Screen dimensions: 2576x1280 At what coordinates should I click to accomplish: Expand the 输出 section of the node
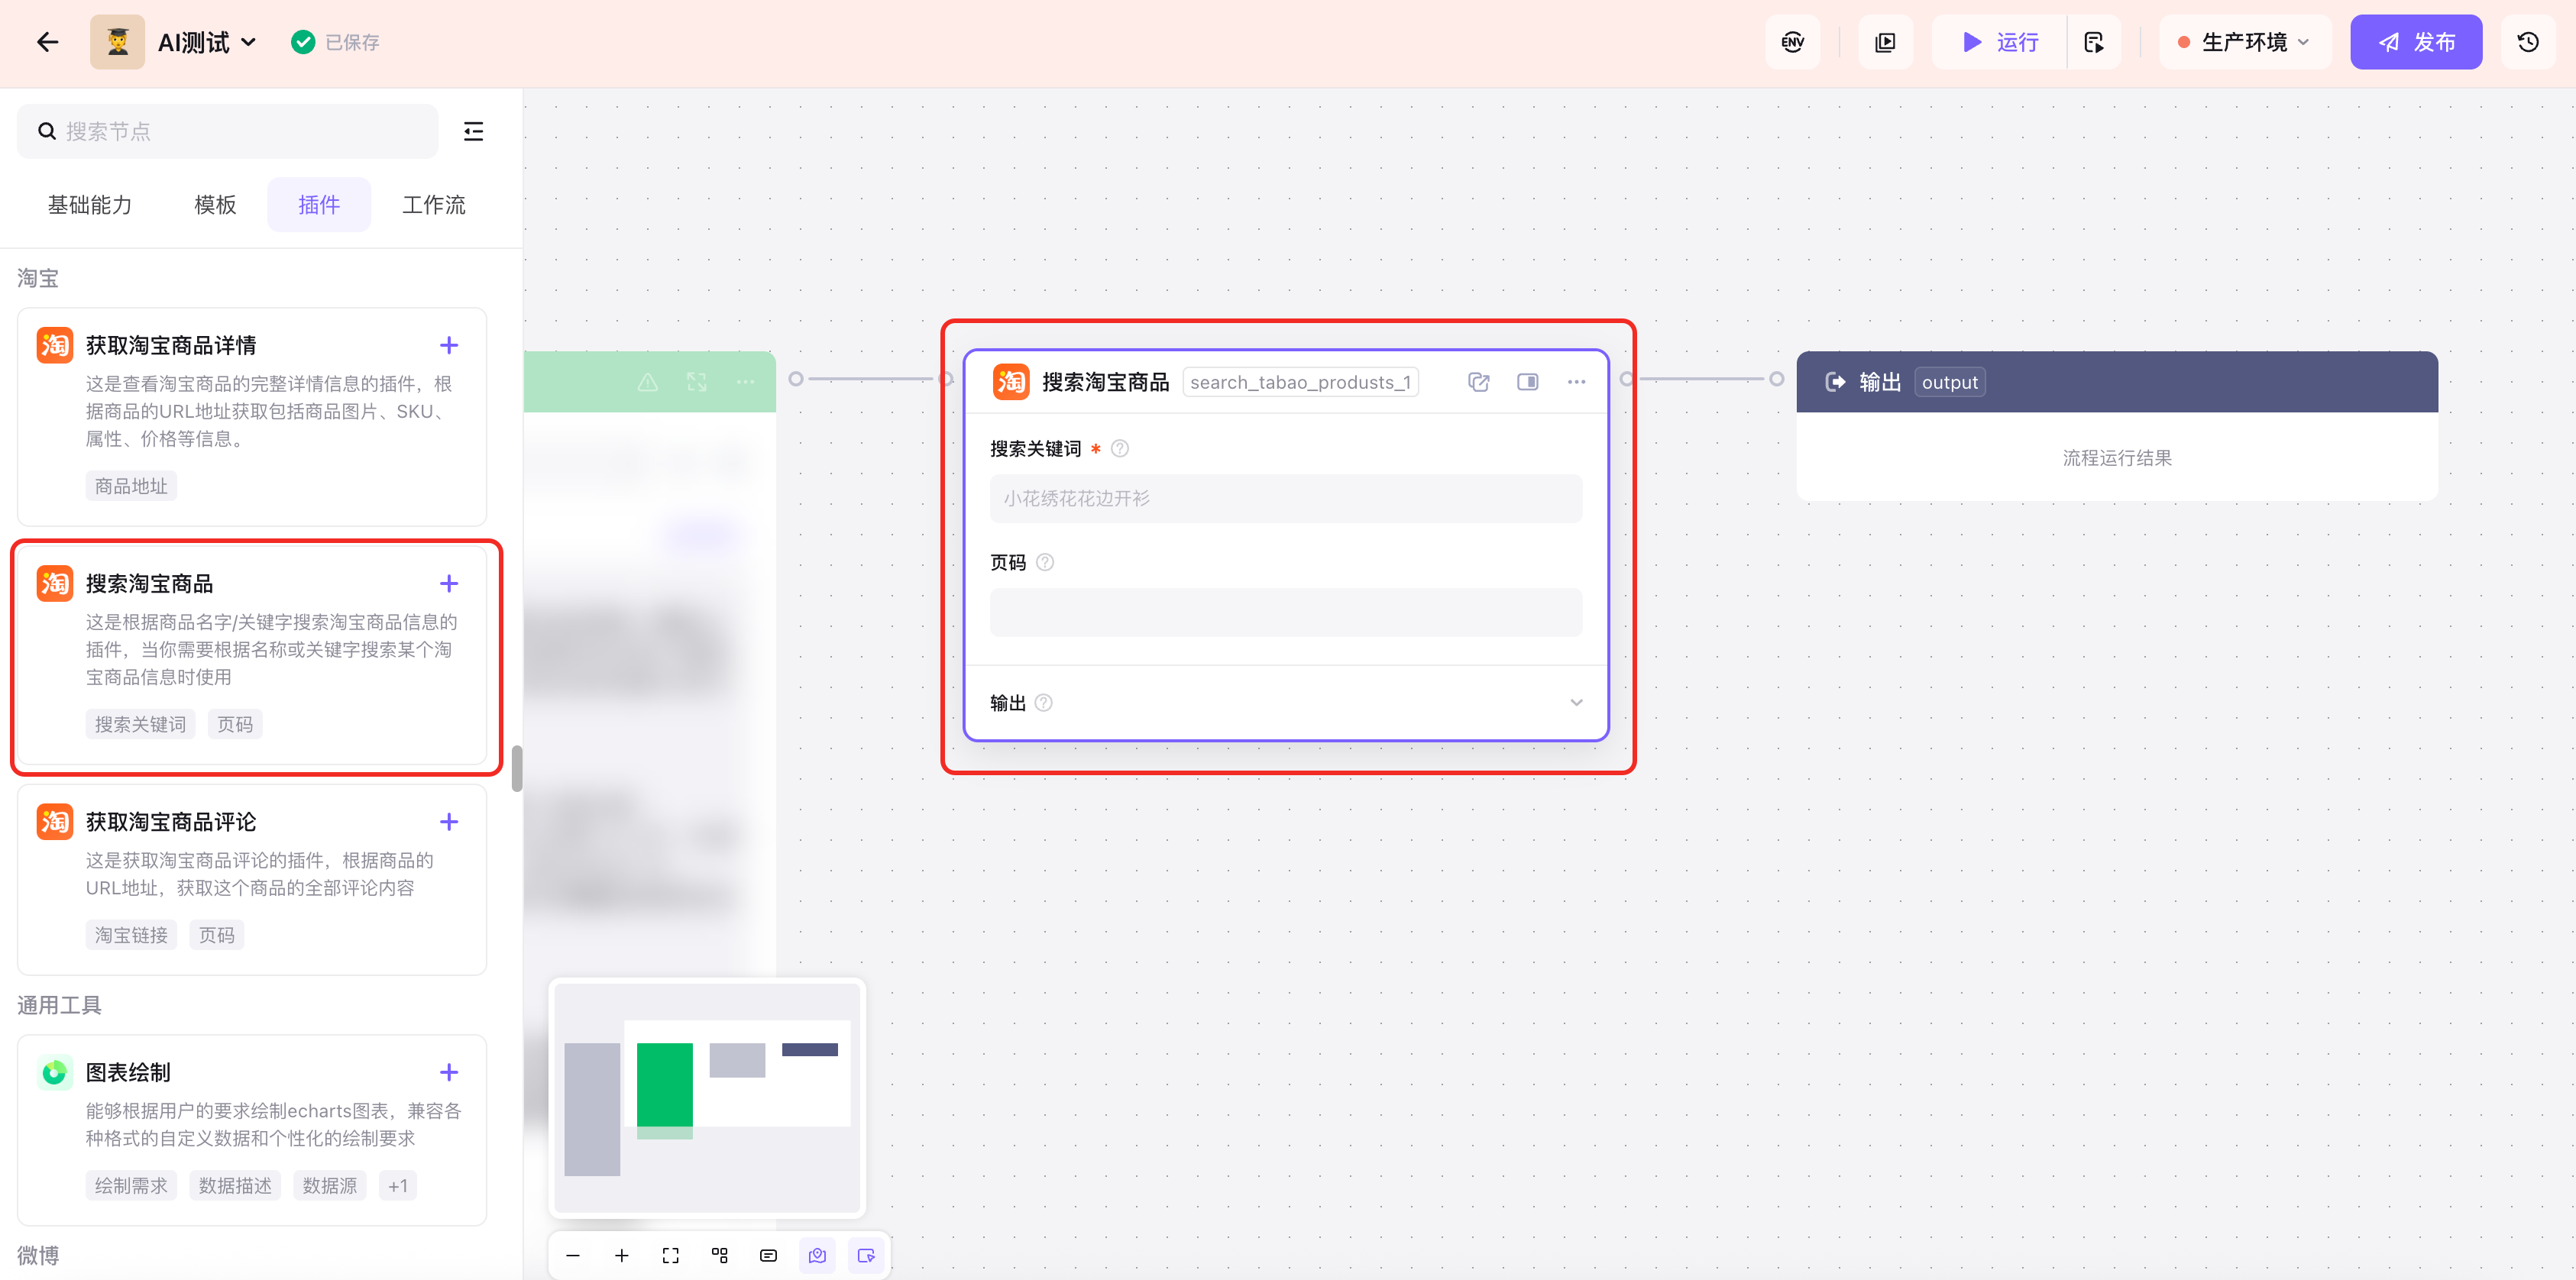pos(1576,702)
